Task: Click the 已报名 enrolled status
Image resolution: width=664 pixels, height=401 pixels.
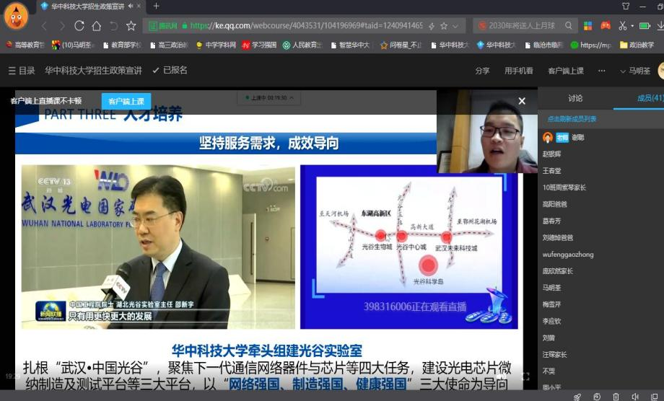Action: point(170,70)
